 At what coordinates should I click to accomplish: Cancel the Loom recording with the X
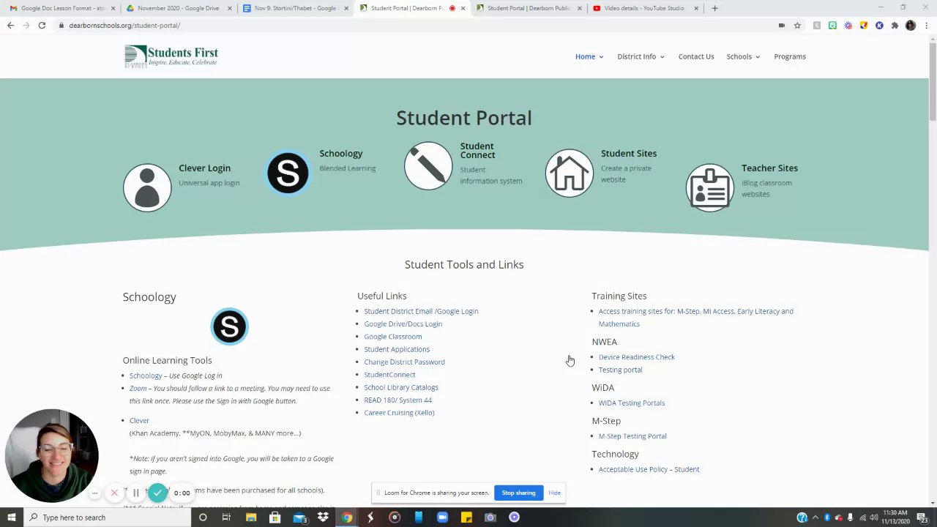click(x=114, y=493)
